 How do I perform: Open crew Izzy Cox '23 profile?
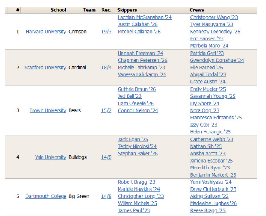204,125
